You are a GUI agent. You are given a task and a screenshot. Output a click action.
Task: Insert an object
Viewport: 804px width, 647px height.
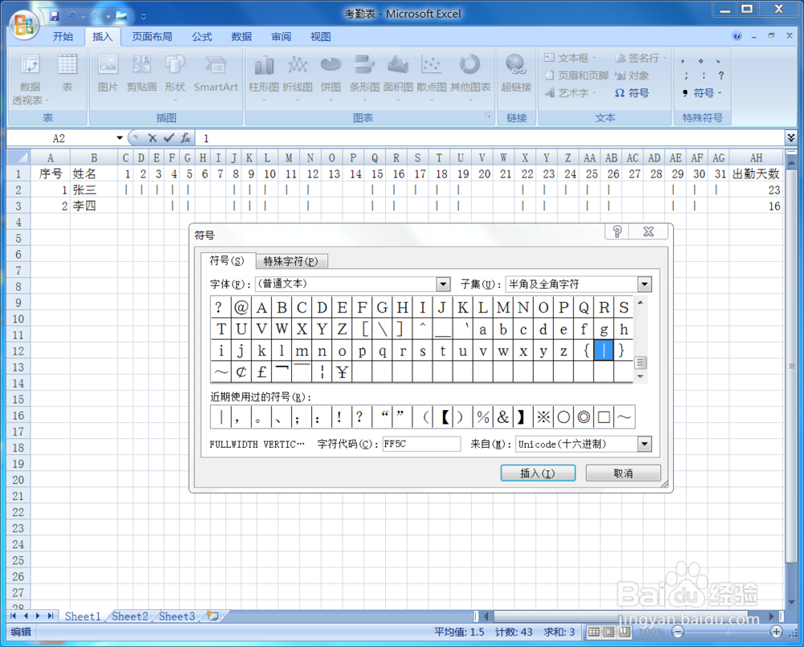[x=632, y=76]
